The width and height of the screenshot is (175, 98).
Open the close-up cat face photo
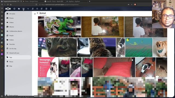click(57, 47)
